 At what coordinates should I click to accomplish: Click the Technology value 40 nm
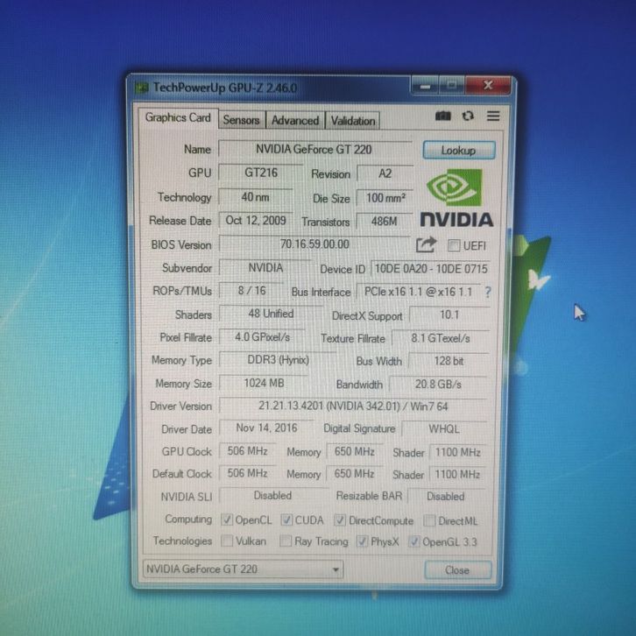point(256,197)
